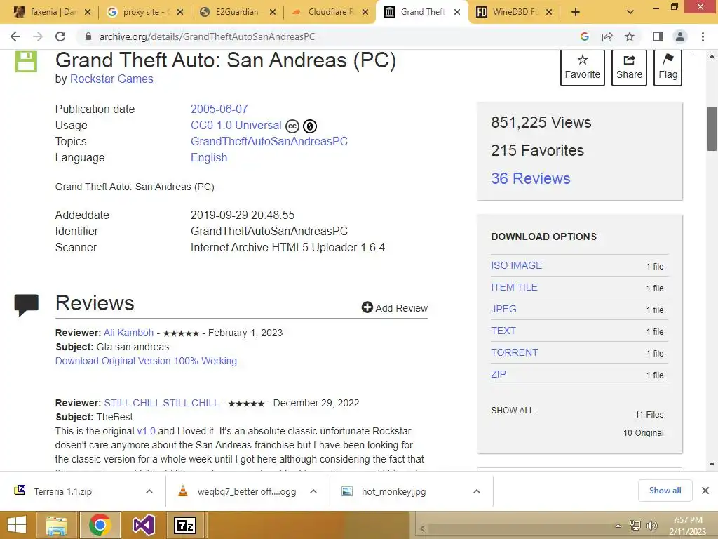
Task: View site security lock info
Action: 88,36
